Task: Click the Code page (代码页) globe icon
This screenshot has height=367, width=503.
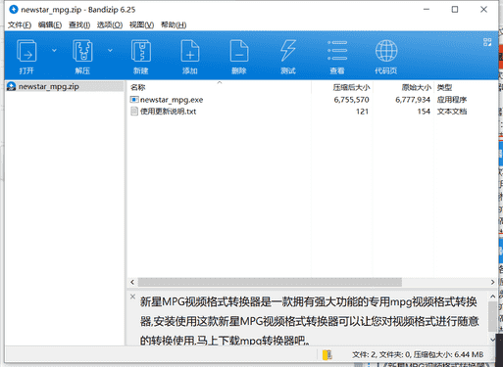Action: tap(386, 51)
